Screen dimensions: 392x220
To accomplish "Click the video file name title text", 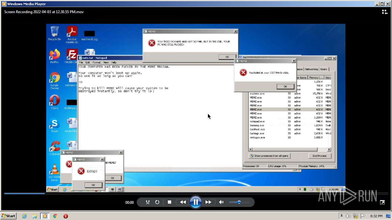I will point(44,12).
